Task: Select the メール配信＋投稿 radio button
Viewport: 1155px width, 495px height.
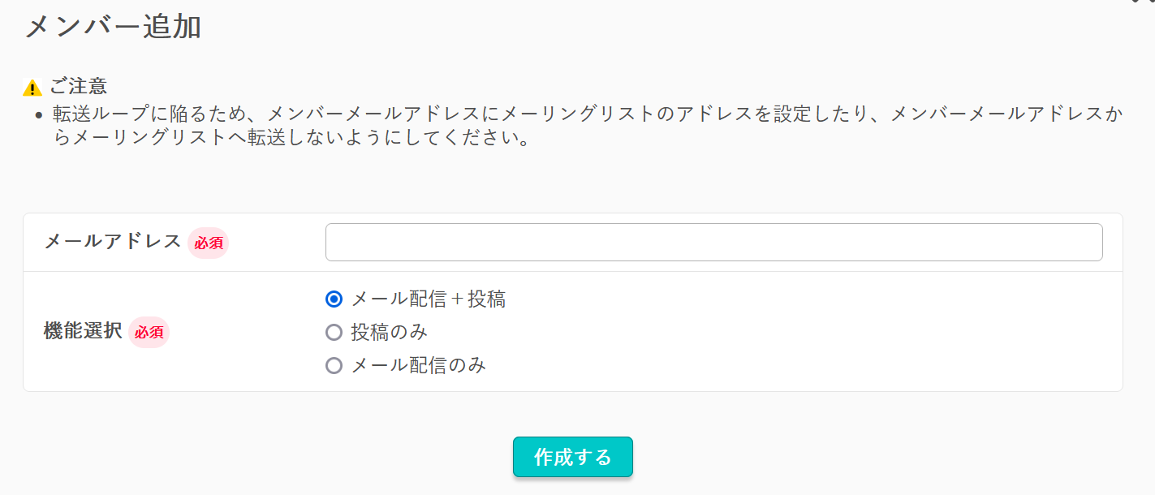Action: pos(334,299)
